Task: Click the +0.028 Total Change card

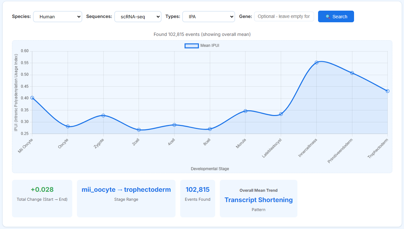Action: click(x=42, y=199)
